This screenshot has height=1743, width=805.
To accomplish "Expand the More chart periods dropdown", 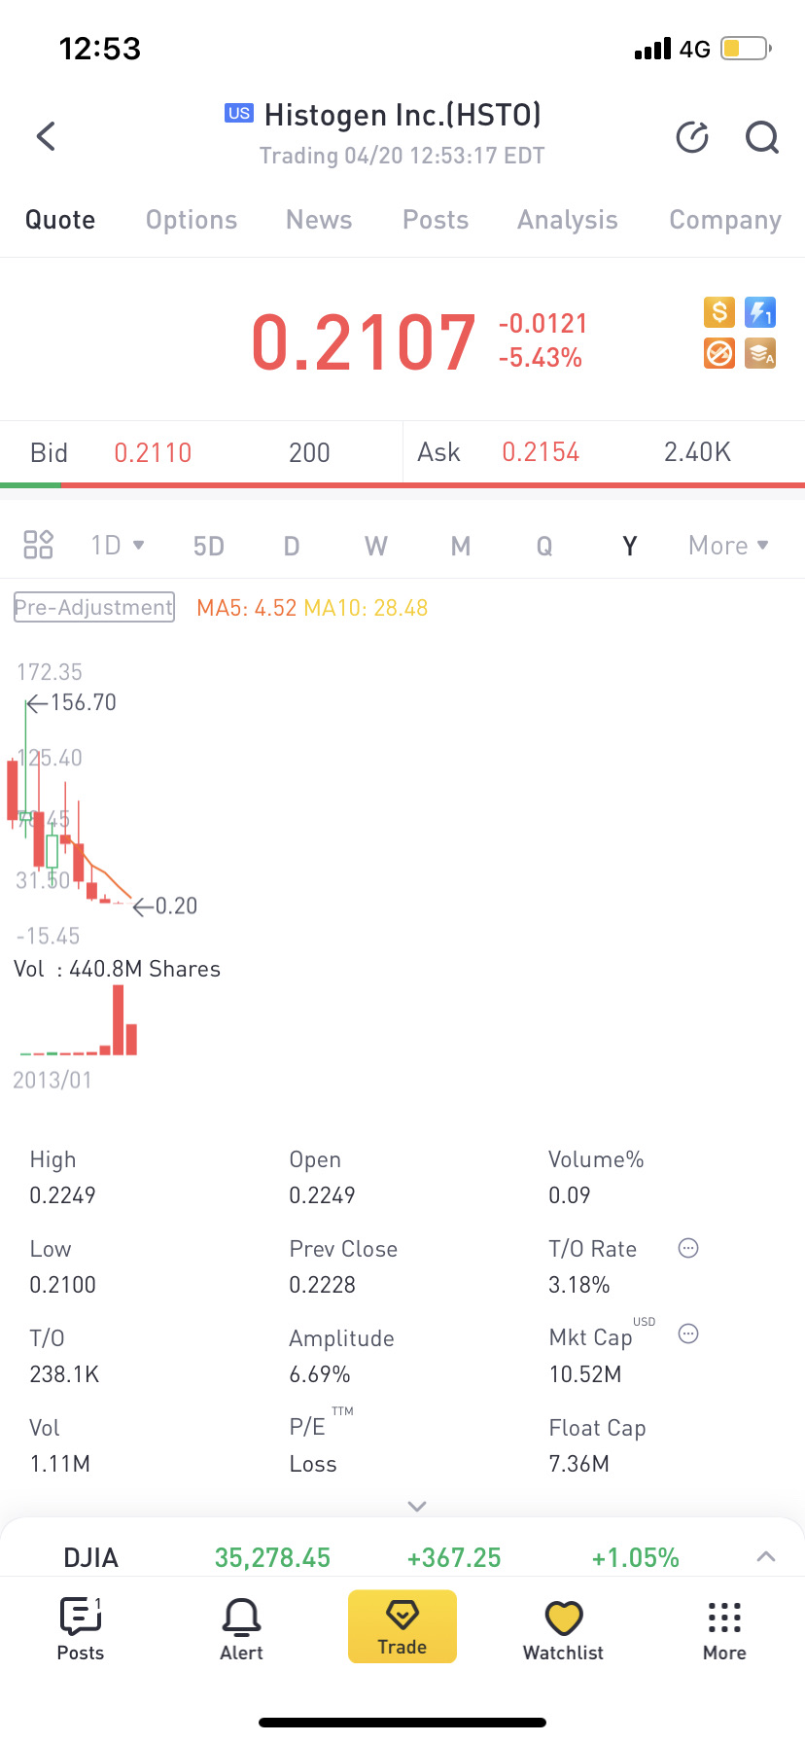I will coord(728,546).
